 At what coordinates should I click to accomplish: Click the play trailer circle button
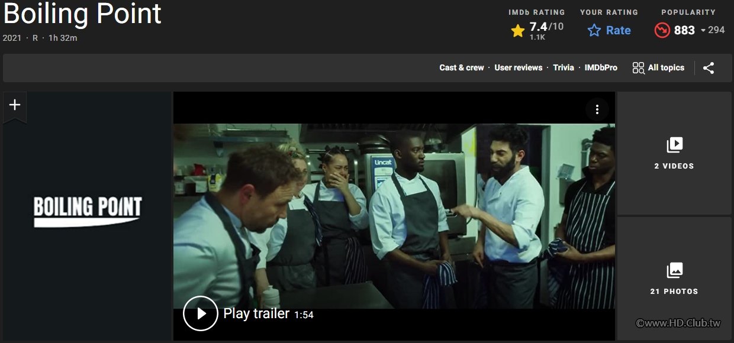201,313
